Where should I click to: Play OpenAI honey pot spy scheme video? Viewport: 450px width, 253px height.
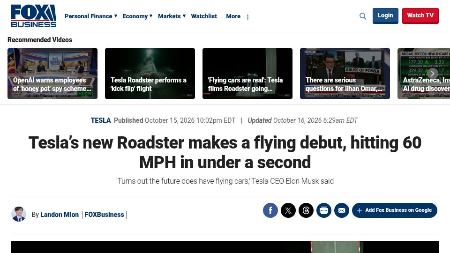click(x=52, y=74)
